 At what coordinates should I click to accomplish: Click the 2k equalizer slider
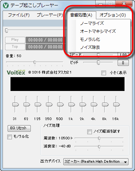pos(83,104)
